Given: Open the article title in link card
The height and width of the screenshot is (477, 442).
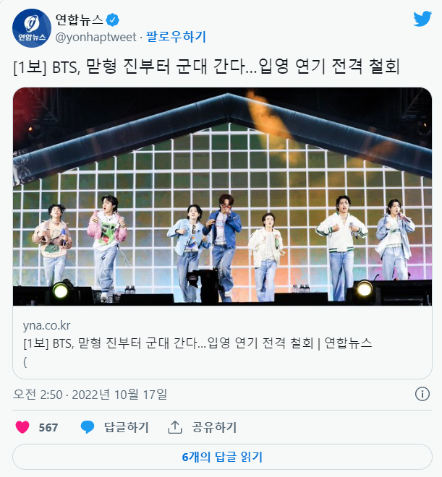Looking at the screenshot, I should click(x=197, y=343).
